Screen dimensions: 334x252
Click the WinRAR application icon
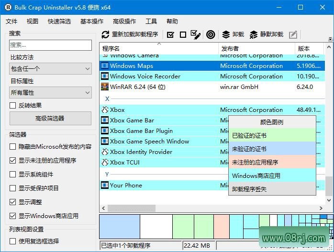[105, 87]
